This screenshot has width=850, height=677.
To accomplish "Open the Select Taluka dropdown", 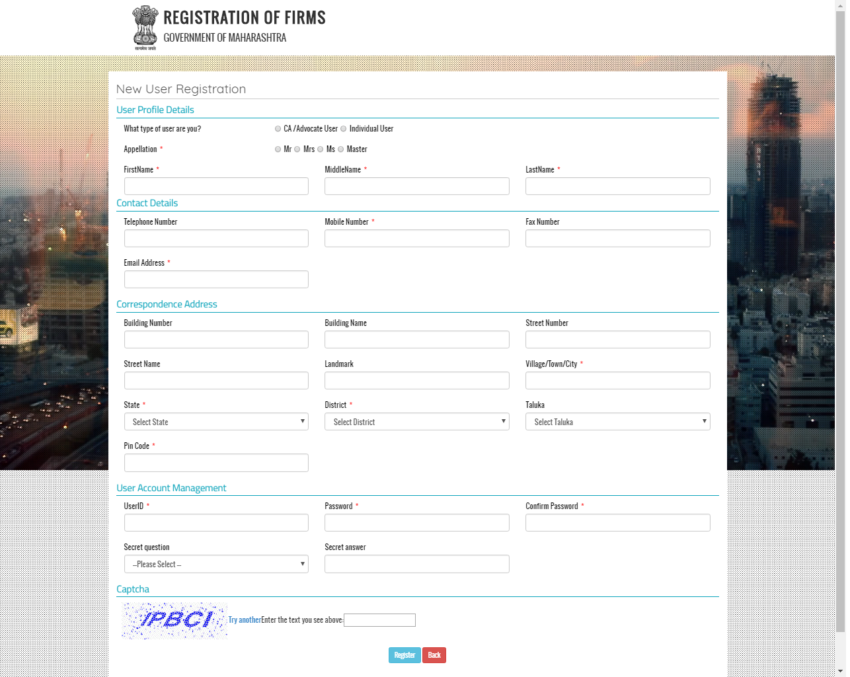I will click(617, 422).
